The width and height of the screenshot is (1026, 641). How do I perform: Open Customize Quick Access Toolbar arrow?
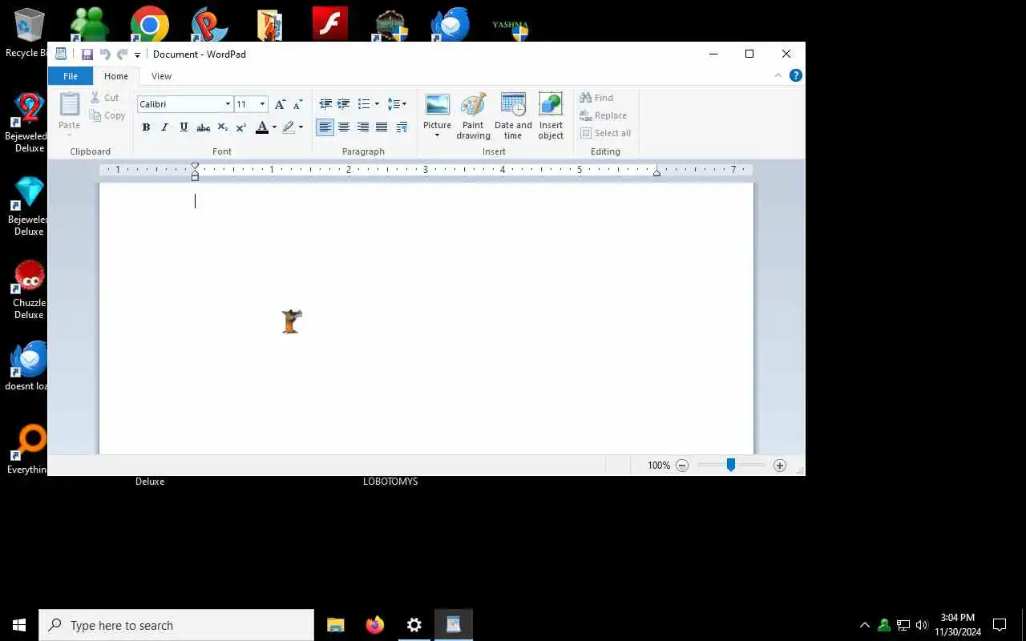coord(137,55)
